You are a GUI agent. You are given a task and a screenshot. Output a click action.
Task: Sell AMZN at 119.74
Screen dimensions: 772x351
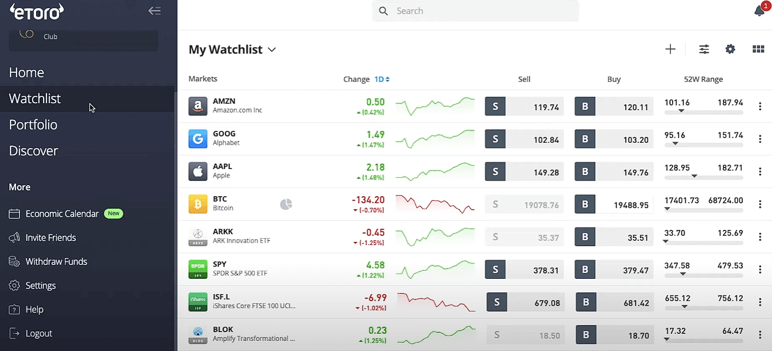point(524,107)
